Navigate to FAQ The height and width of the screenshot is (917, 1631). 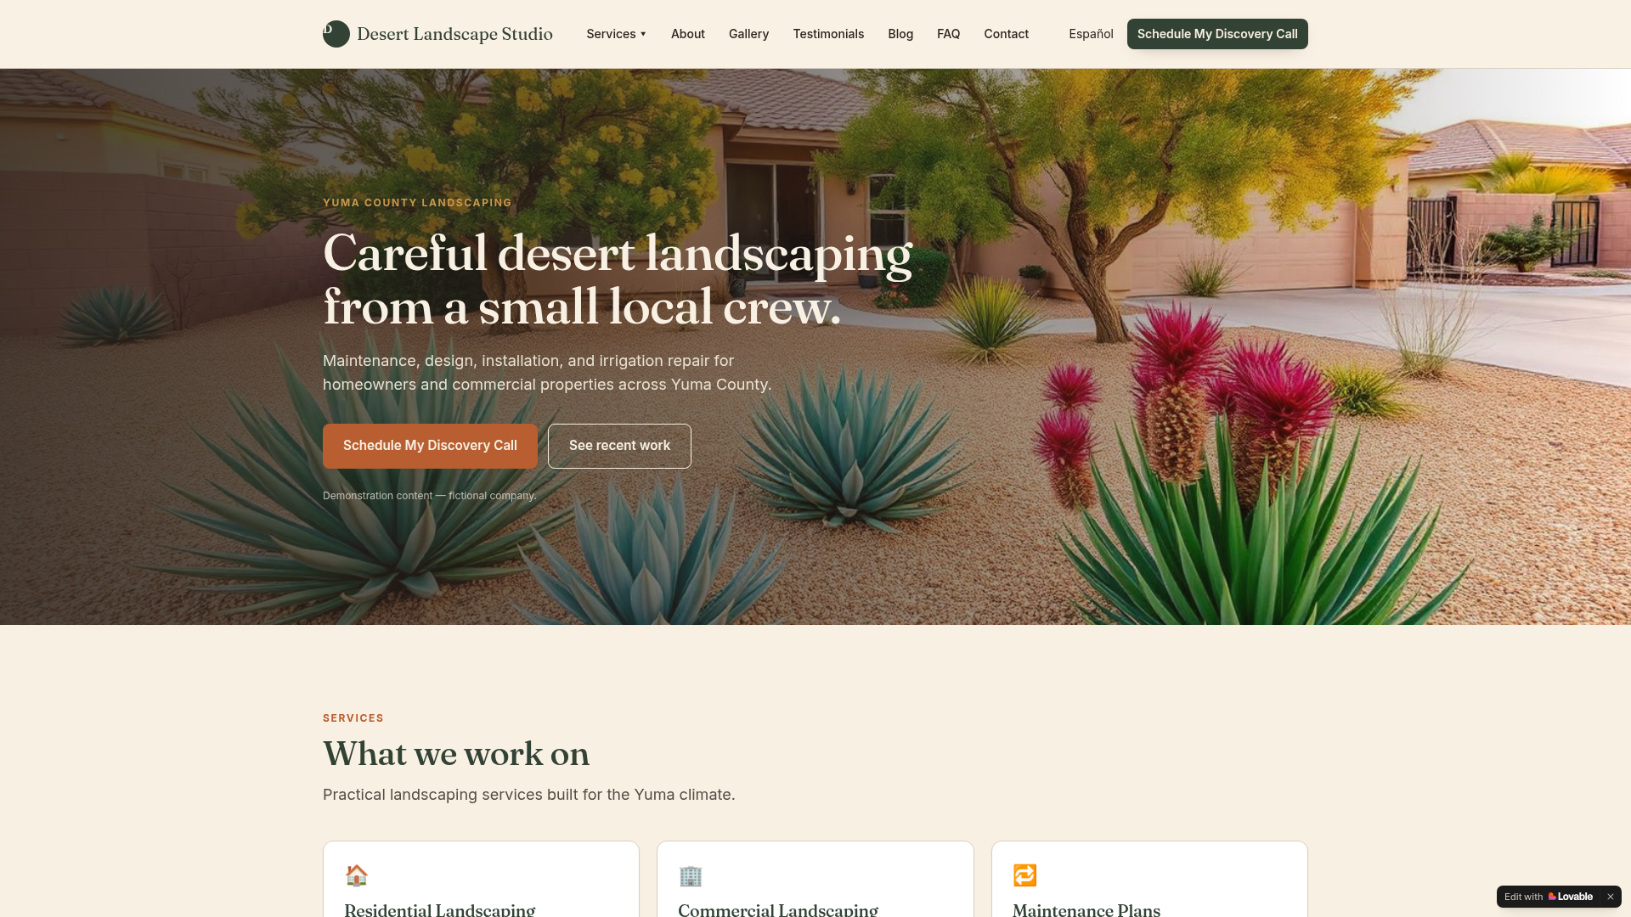tap(948, 34)
